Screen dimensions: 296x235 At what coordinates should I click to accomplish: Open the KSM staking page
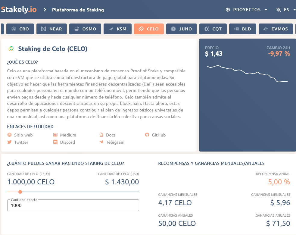(x=117, y=29)
